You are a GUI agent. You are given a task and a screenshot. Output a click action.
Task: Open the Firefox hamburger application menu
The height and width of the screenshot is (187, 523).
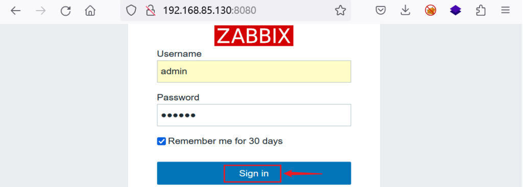505,11
